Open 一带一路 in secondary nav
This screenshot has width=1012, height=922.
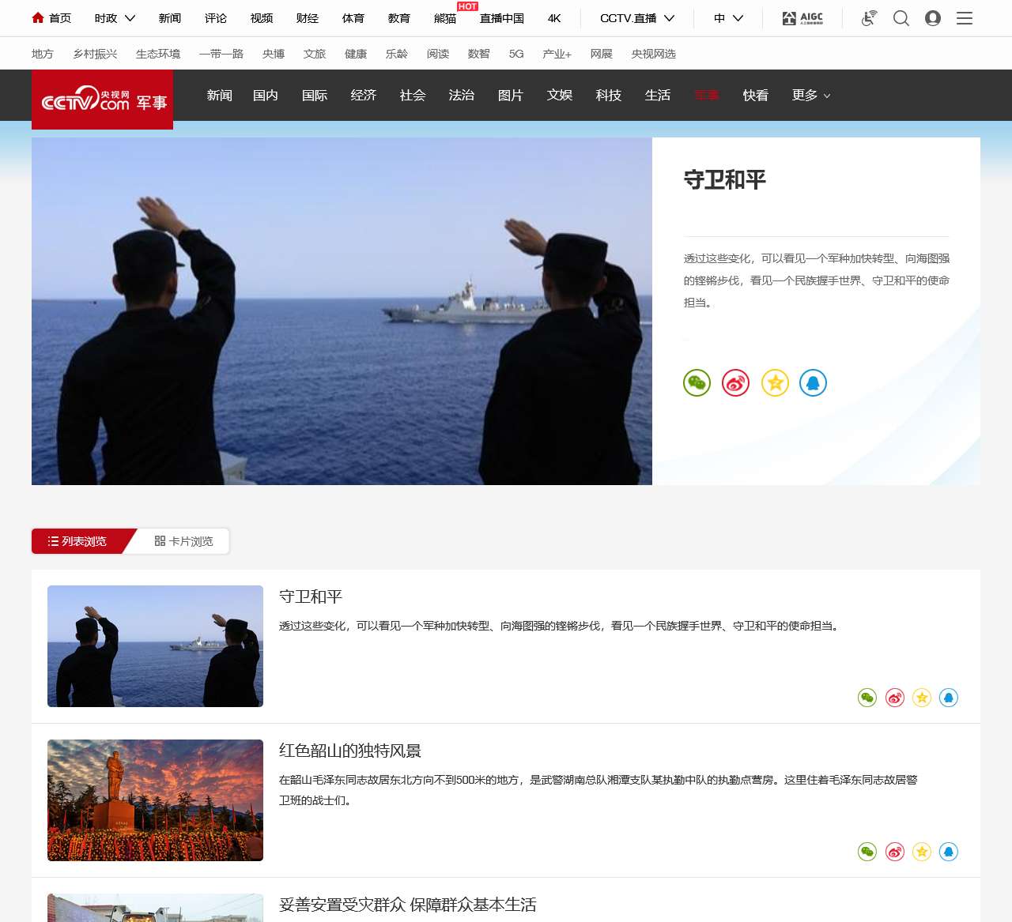tap(221, 54)
